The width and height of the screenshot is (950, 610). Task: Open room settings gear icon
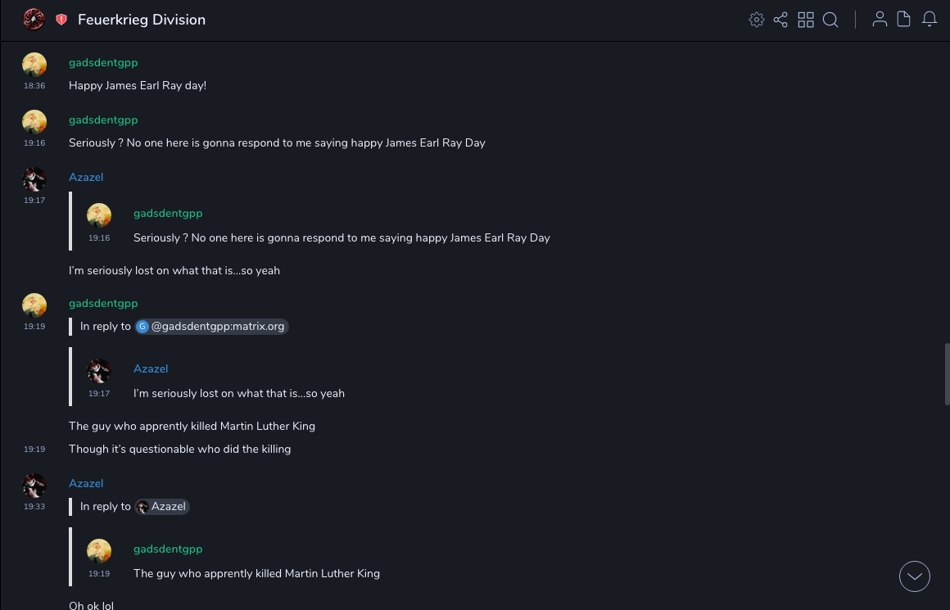coord(757,20)
